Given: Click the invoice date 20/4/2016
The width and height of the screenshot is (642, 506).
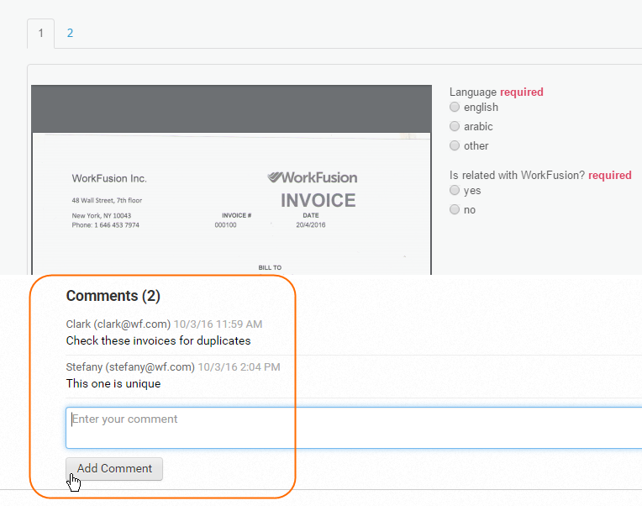Looking at the screenshot, I should coord(311,224).
